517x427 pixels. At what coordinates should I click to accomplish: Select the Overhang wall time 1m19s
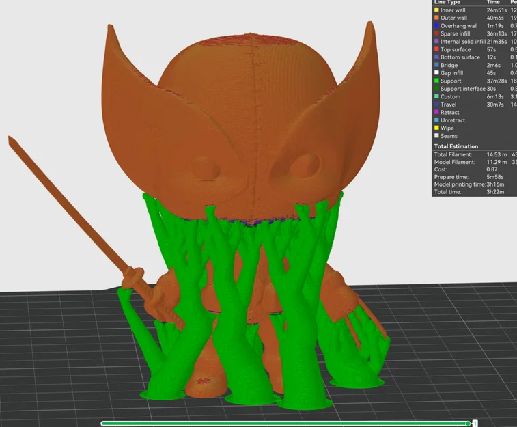[x=495, y=26]
